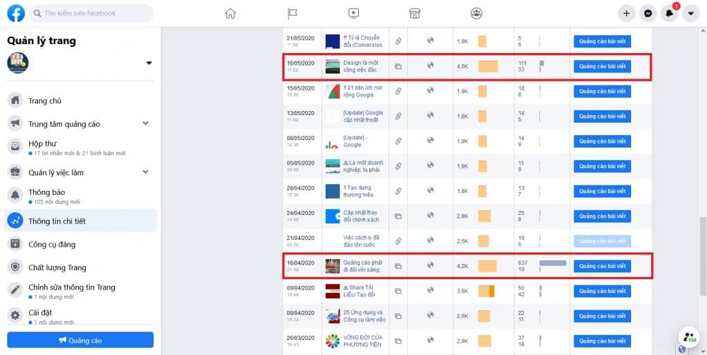Click reach bar of 16/05/2020 post
This screenshot has width=707, height=355.
[488, 67]
